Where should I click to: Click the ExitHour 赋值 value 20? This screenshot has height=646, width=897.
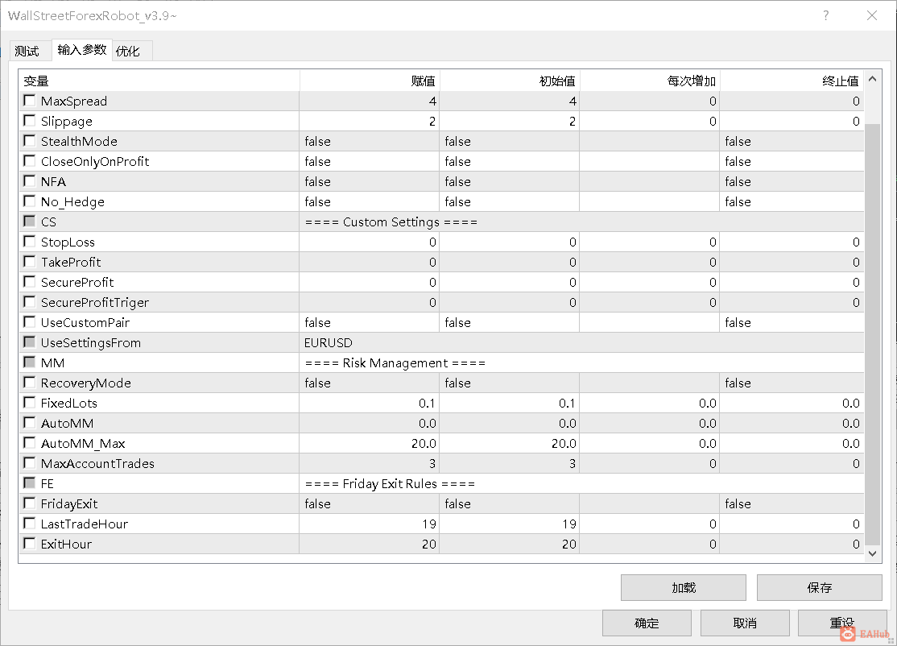click(369, 544)
